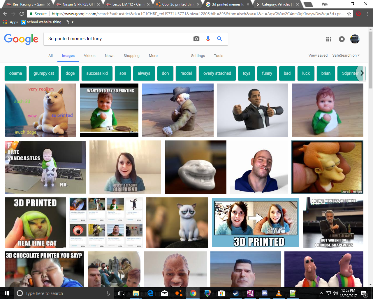Switch to the Shopping tab
Image resolution: width=373 pixels, height=299 pixels.
click(131, 56)
